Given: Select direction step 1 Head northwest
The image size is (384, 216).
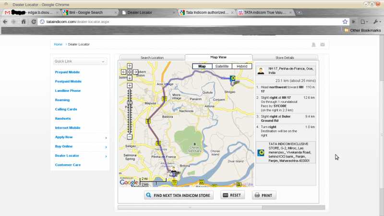Looking at the screenshot, I should pyautogui.click(x=286, y=89).
